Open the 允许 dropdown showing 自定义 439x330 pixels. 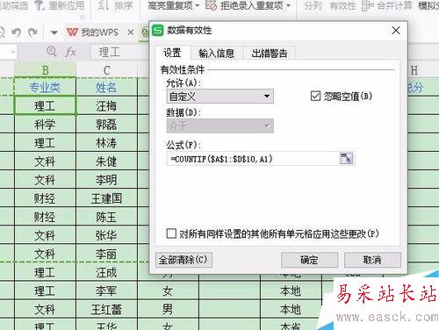(220, 97)
